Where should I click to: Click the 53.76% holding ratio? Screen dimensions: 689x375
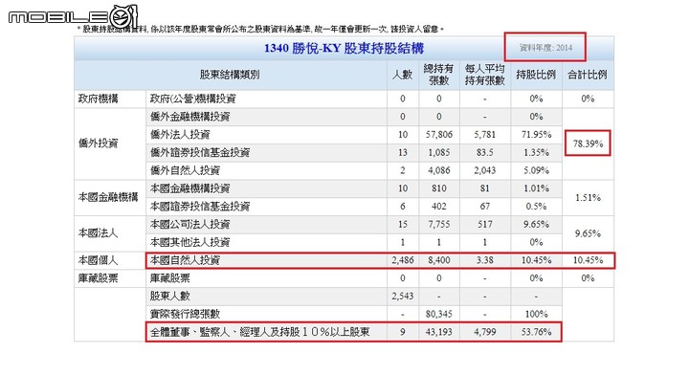point(536,332)
